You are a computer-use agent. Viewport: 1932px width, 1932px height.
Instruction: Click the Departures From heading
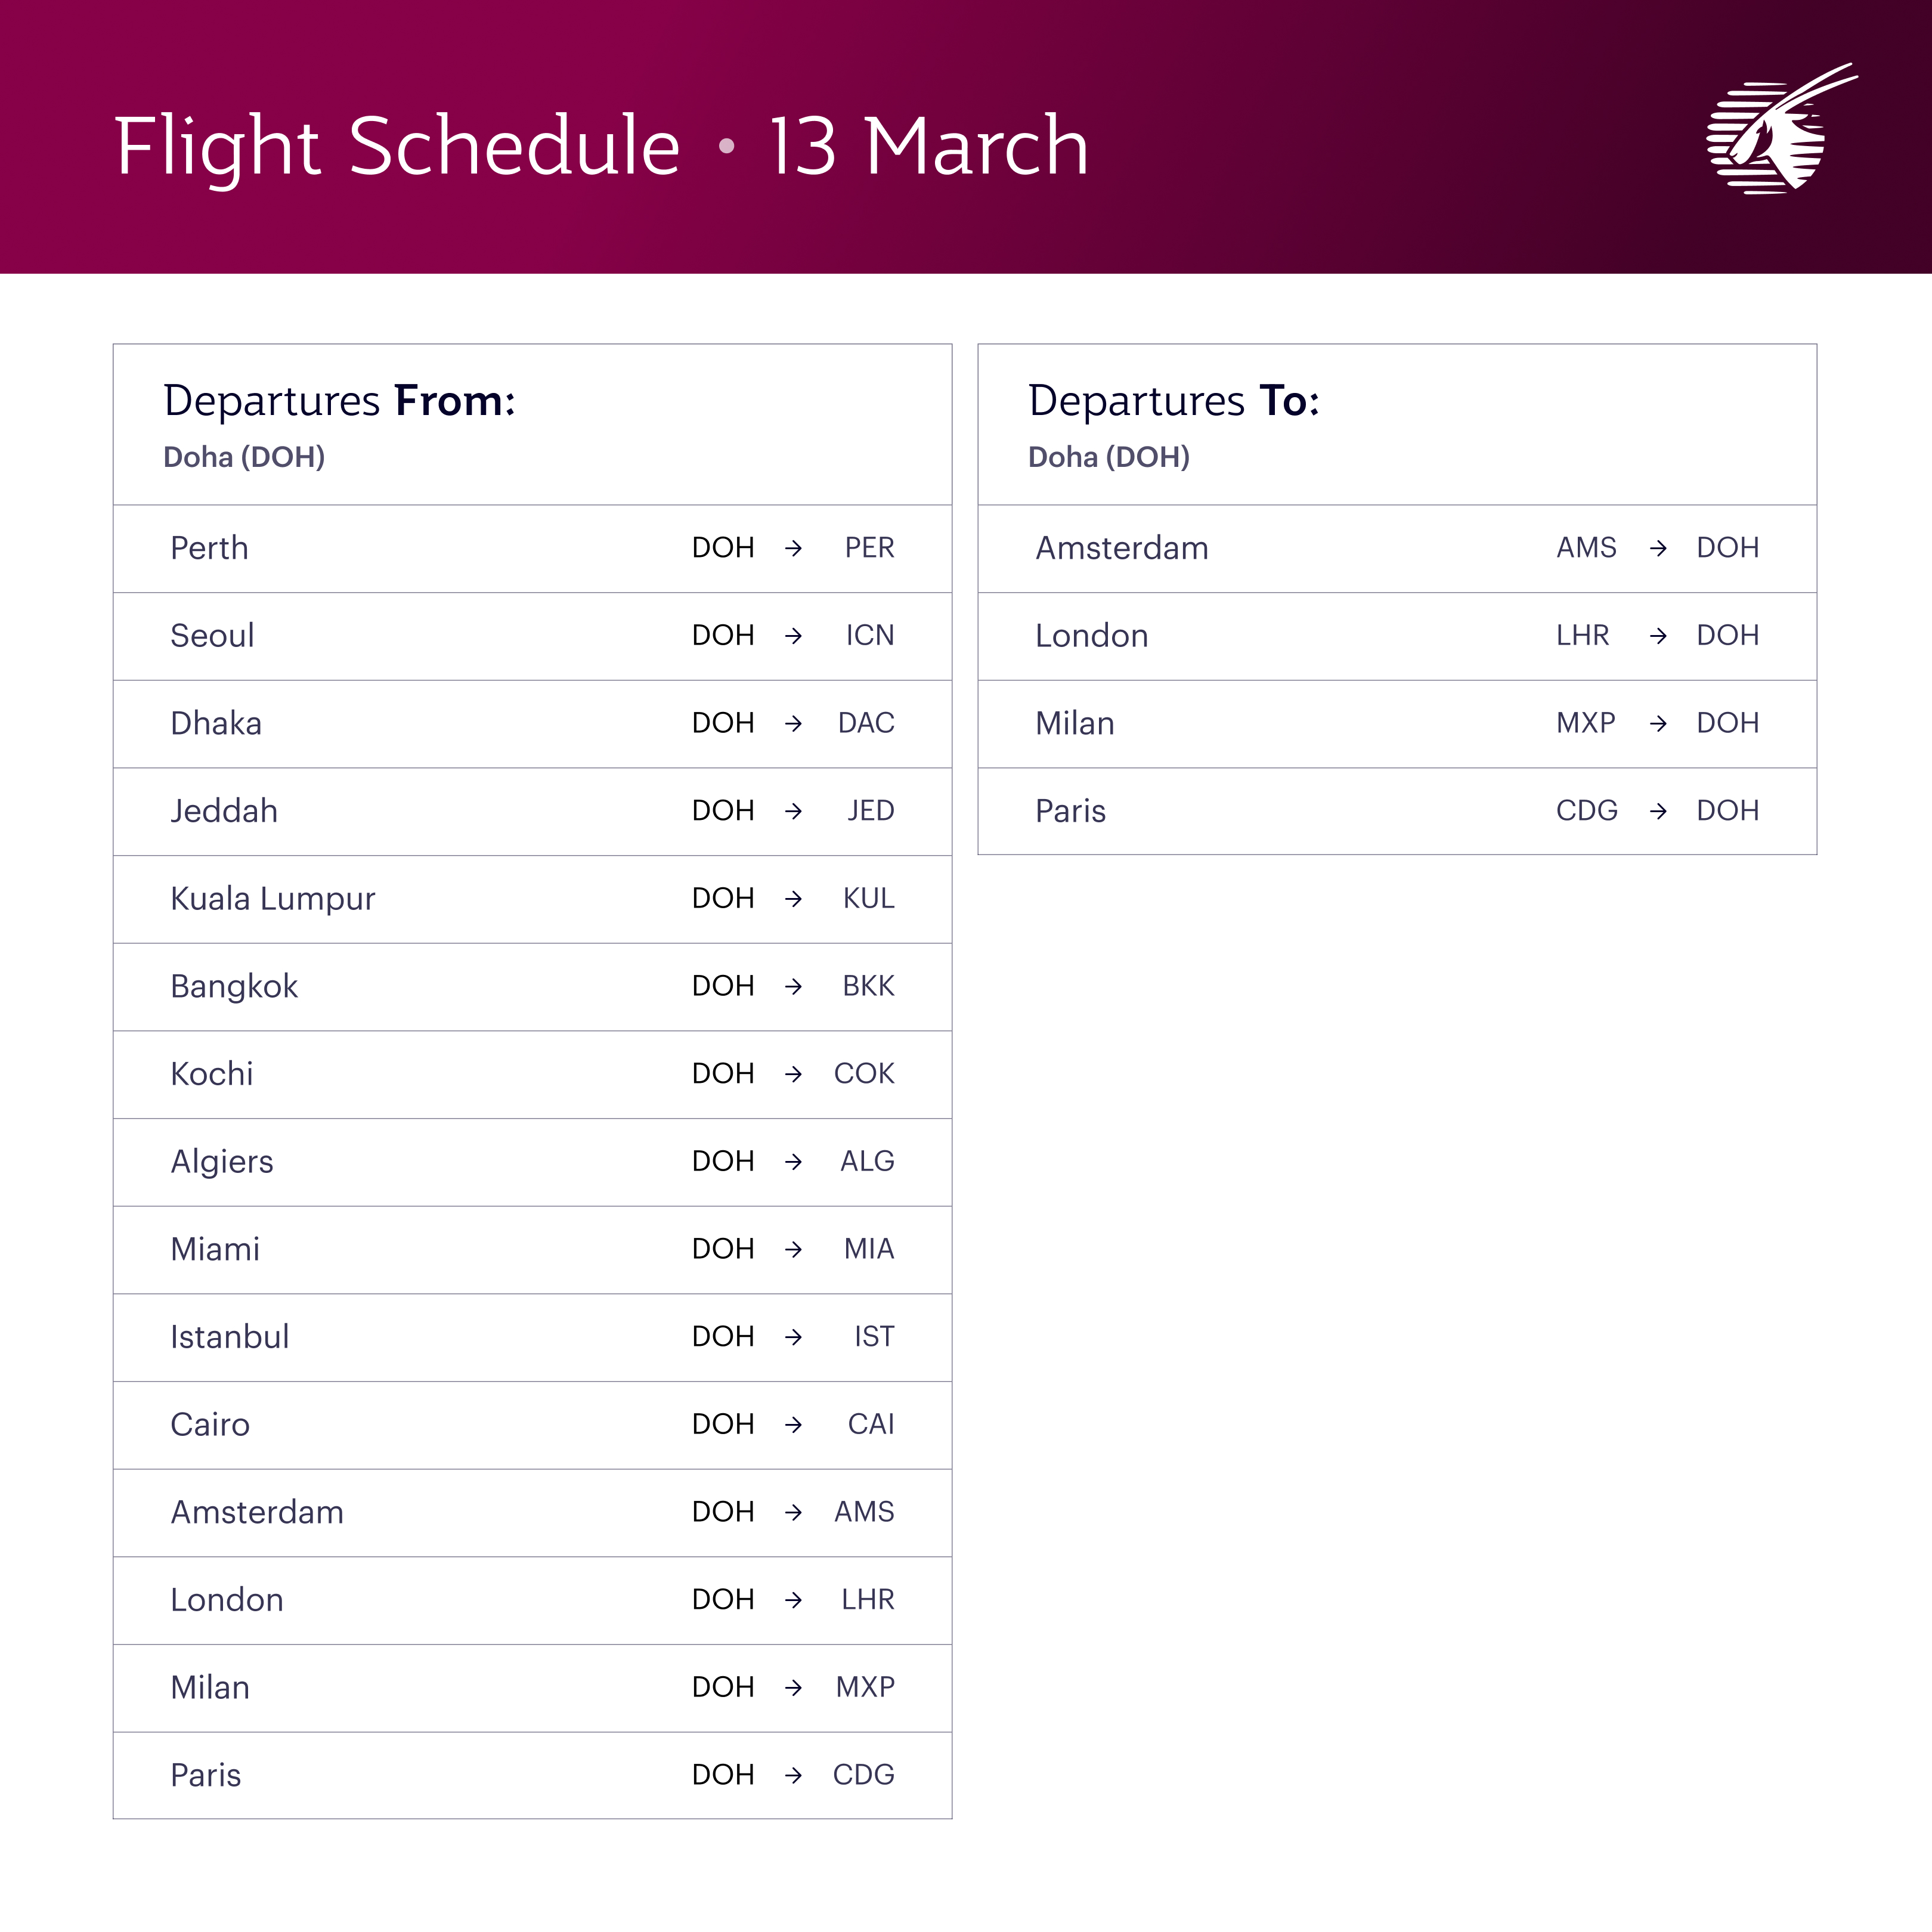click(340, 401)
